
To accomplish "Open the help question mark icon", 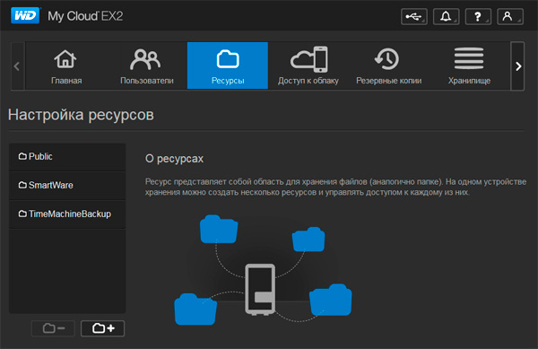I will tap(478, 16).
